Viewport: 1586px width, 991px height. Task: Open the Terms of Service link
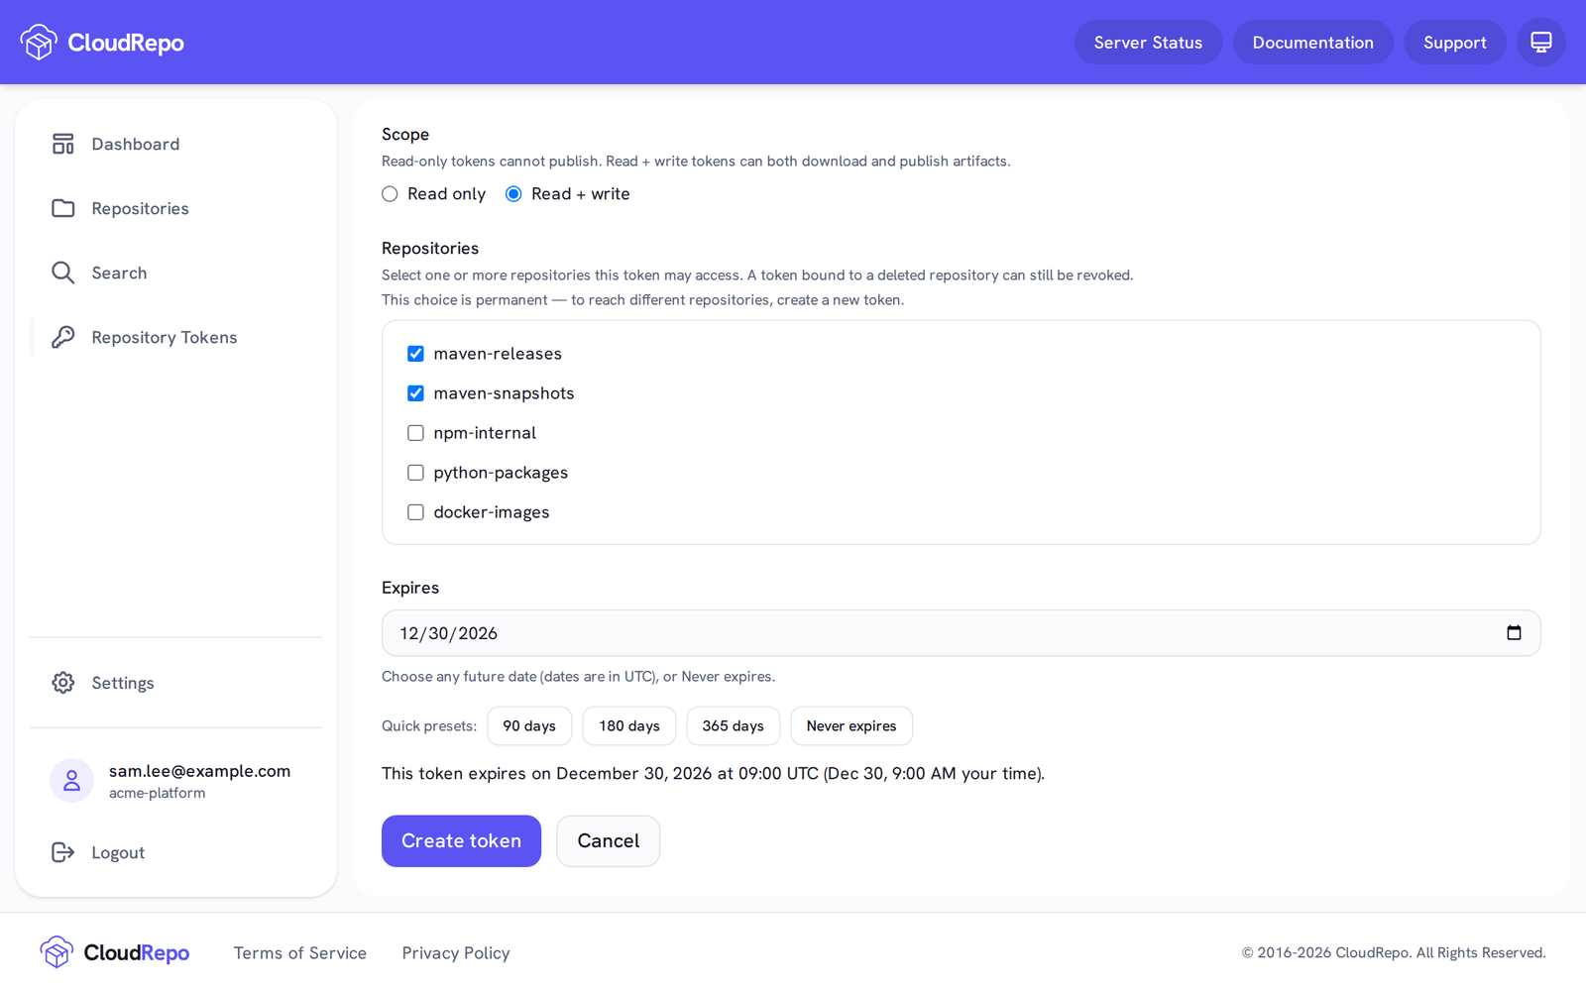pyautogui.click(x=300, y=953)
